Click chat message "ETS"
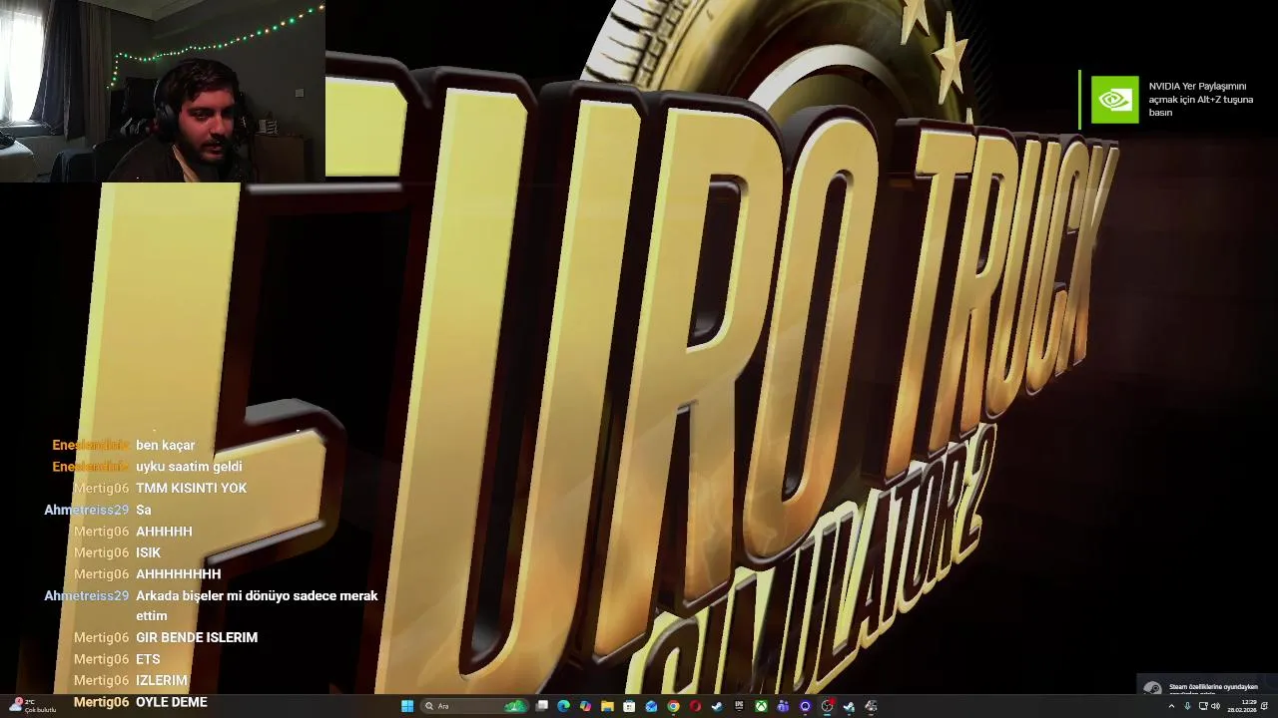Viewport: 1278px width, 718px height. click(148, 659)
